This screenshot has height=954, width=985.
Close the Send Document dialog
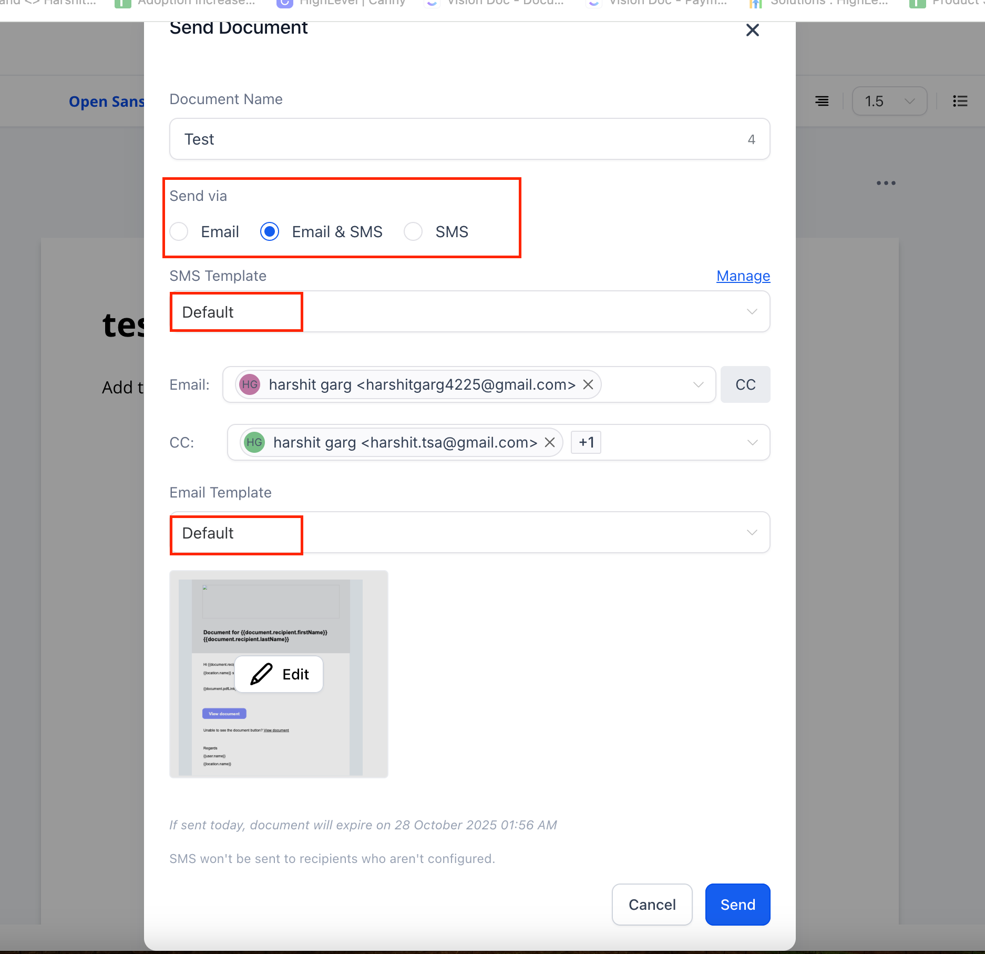[752, 31]
